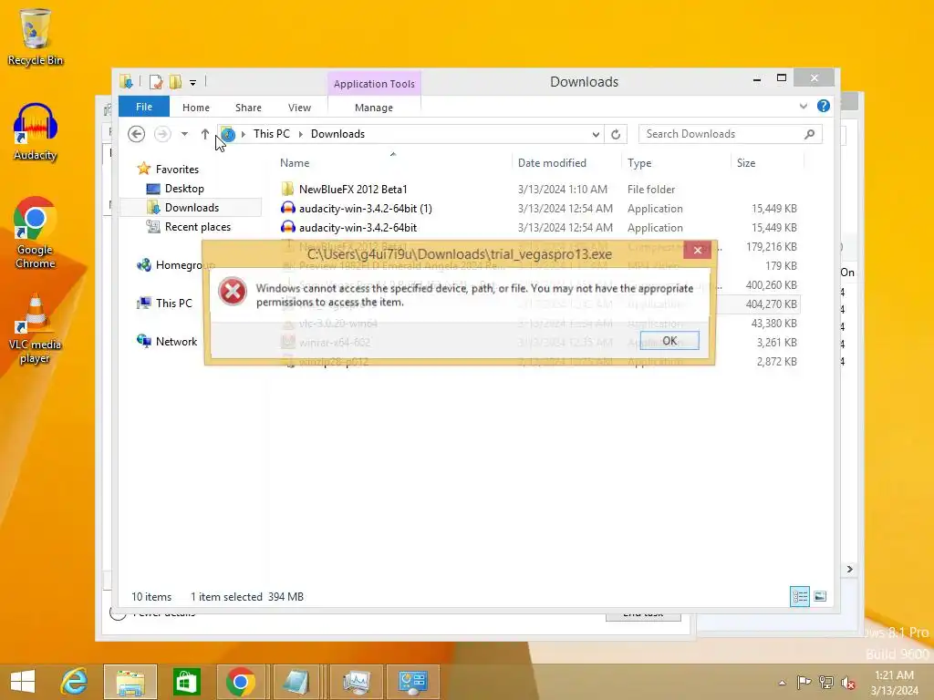Viewport: 934px width, 700px height.
Task: Open Explorer Help question mark
Action: 824,106
